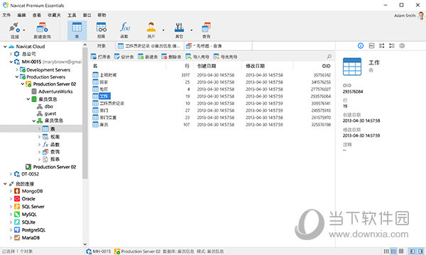Toggle the right information pane icon

[x=420, y=251]
